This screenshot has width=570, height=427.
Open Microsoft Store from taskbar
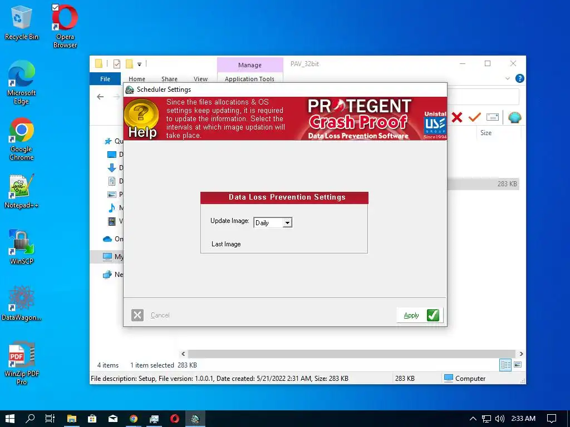pos(92,419)
